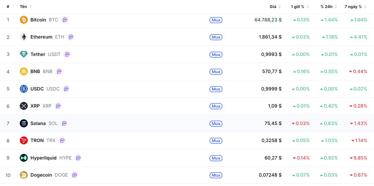Click the XRP price 1,09 $
The height and width of the screenshot is (186, 374).
[x=275, y=106]
